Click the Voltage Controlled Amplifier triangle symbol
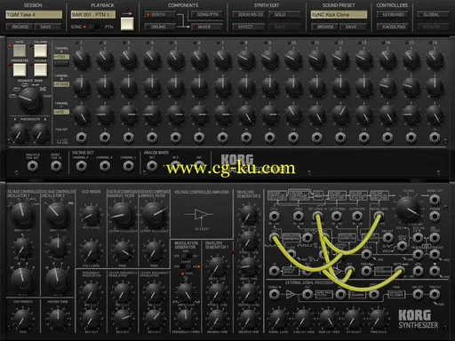The width and height of the screenshot is (455, 341). tap(202, 214)
